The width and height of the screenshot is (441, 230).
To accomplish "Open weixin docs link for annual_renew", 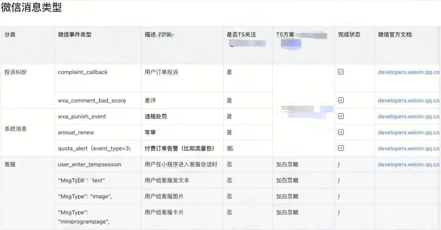I will click(x=409, y=132).
